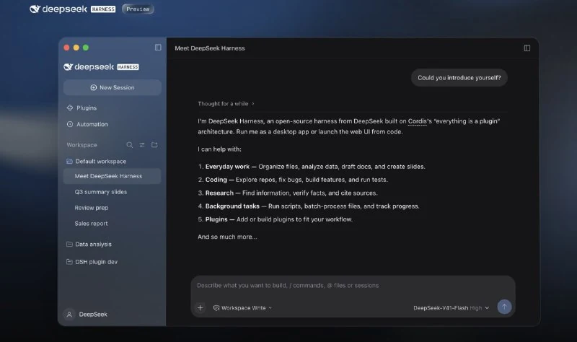Screen dimensions: 577x342
Task: Expand the 'Thought for a while' reasoning
Action: point(226,104)
